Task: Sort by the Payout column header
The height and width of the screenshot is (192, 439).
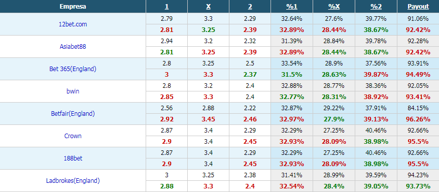Action: point(418,7)
